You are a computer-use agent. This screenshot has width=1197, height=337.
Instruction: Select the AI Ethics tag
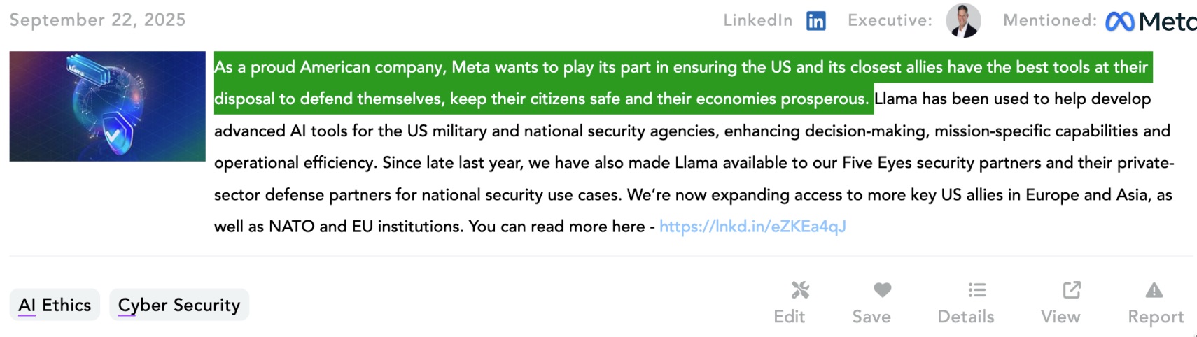[55, 305]
